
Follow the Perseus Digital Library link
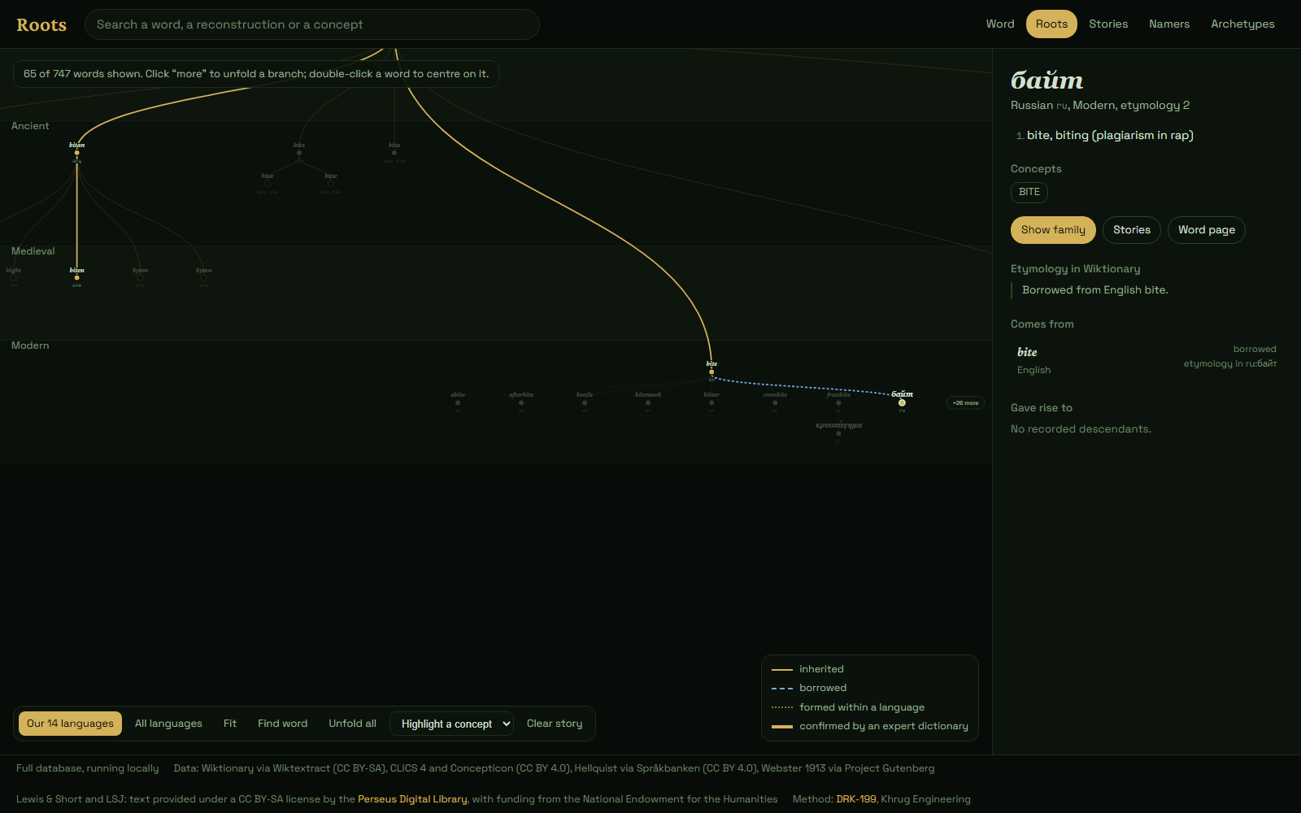point(412,799)
